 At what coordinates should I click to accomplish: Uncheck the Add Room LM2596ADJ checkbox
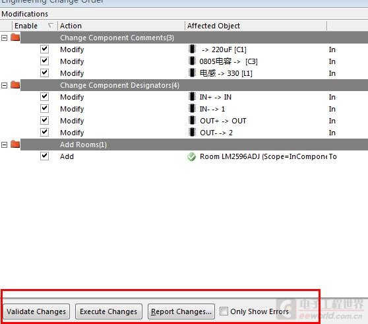[x=44, y=156]
